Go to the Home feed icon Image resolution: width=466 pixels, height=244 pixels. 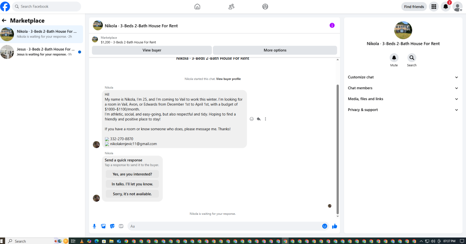[197, 6]
